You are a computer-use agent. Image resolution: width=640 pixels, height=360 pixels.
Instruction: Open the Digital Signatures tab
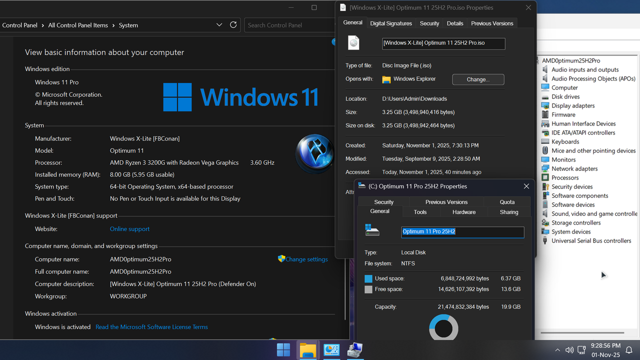(391, 23)
